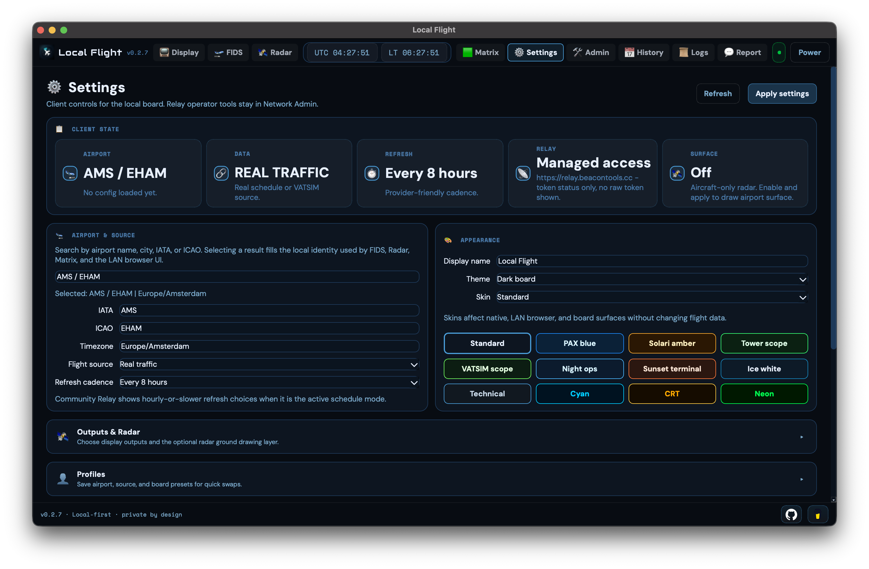Switch to the FIDS tab

[228, 53]
